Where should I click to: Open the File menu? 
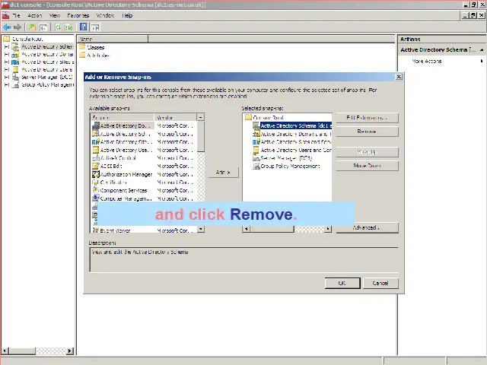coord(16,15)
